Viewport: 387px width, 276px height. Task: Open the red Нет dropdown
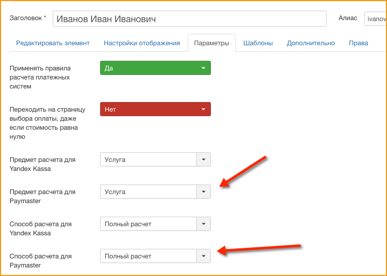point(156,109)
